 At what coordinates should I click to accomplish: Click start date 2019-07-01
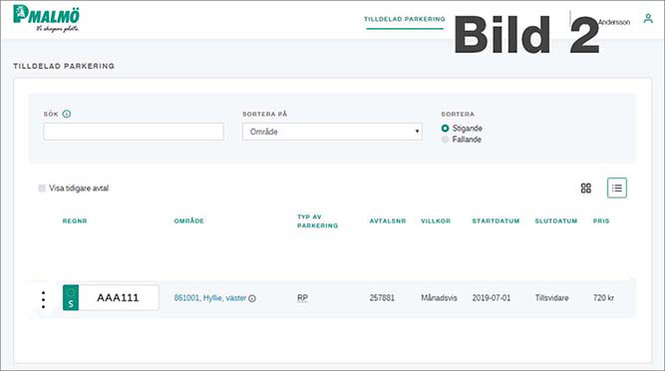click(492, 298)
